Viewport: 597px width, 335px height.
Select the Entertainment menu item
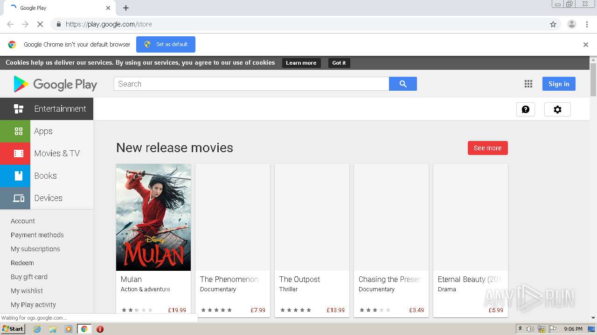(47, 109)
